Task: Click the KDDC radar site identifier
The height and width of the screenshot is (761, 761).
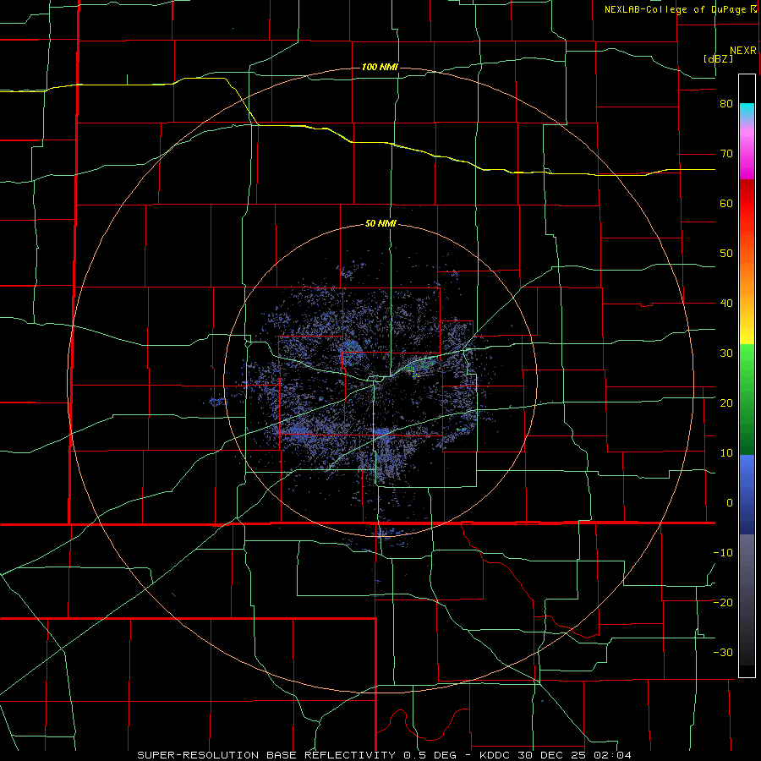Action: pos(496,755)
